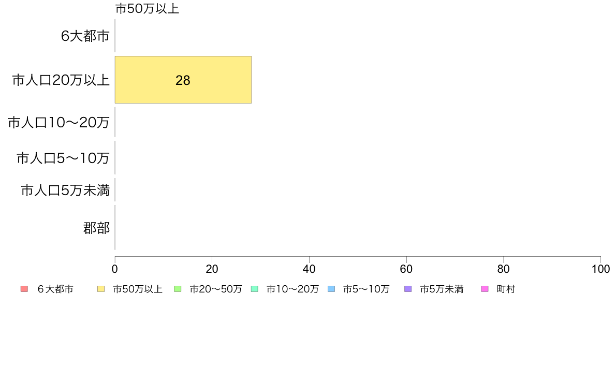Click the blue 市5〜10万 legend swatch

click(x=331, y=289)
